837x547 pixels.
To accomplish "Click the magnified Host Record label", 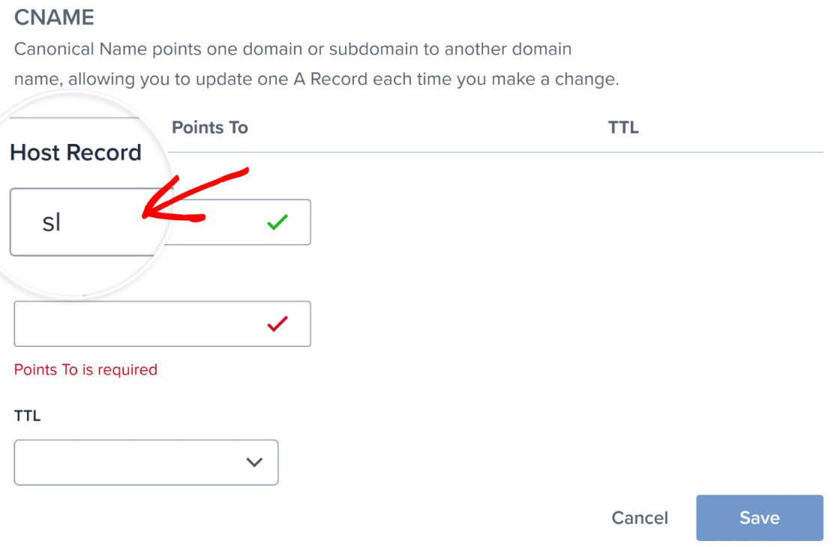I will pos(76,152).
